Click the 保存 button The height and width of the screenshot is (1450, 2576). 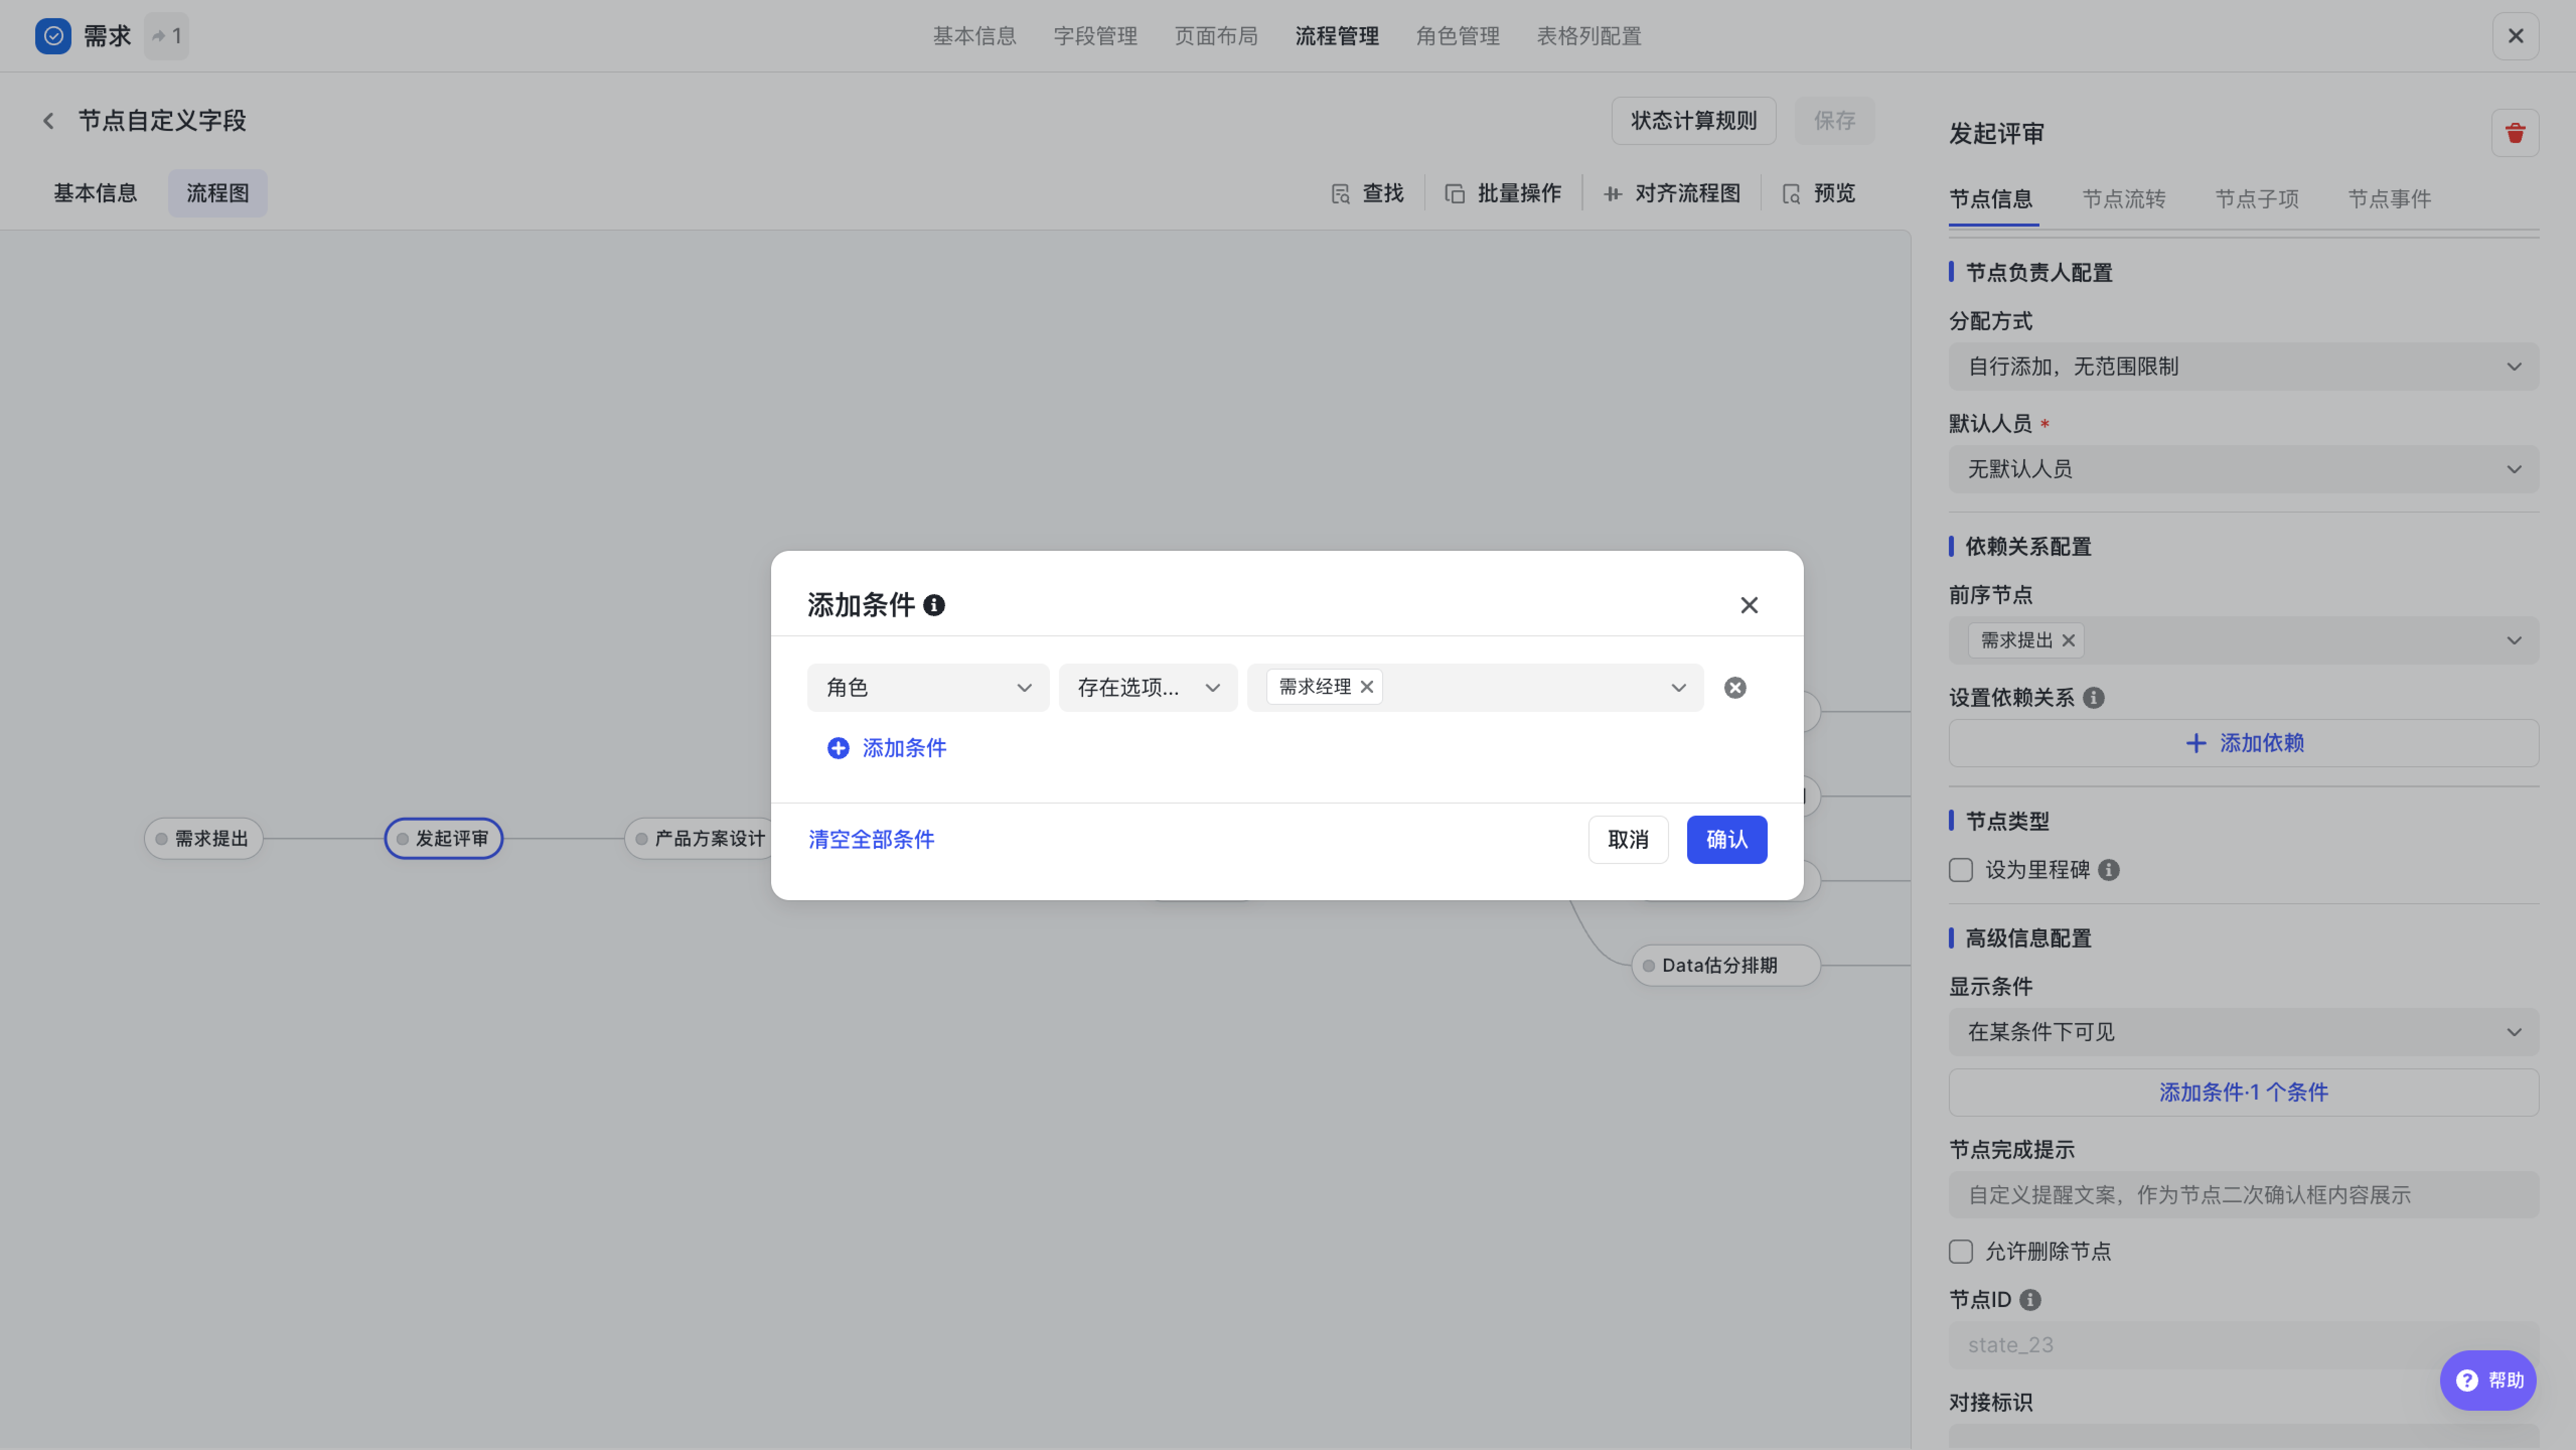[1834, 121]
